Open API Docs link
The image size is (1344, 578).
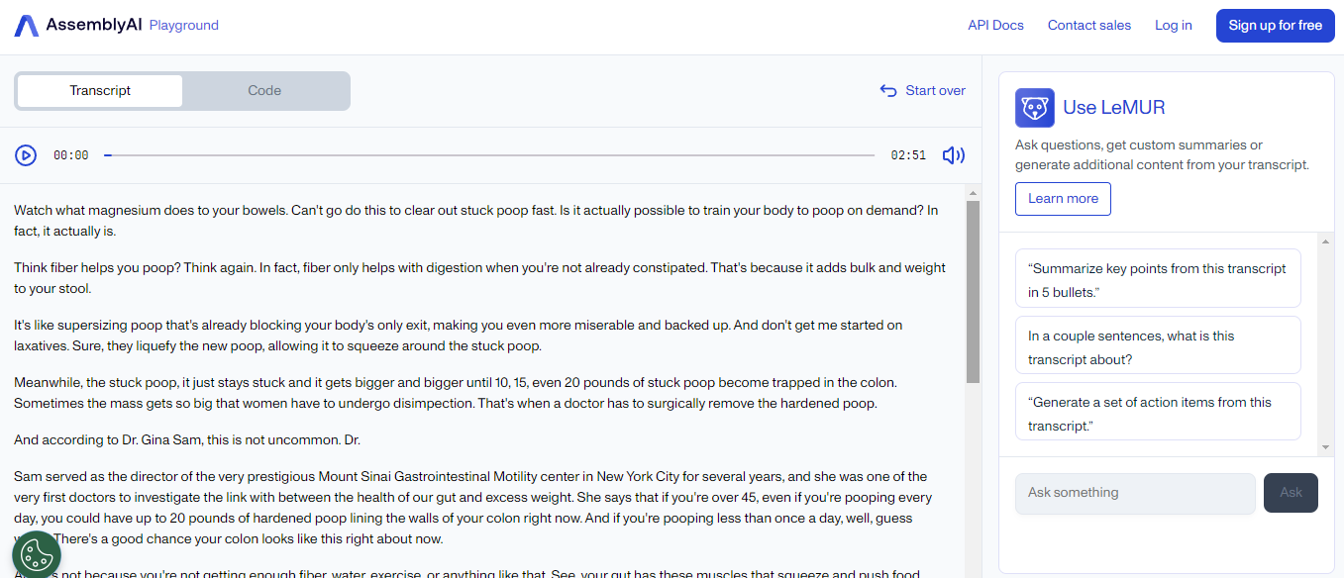coord(995,25)
